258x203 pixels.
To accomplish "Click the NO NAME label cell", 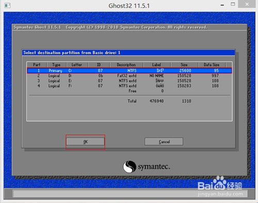I will click(156, 76).
